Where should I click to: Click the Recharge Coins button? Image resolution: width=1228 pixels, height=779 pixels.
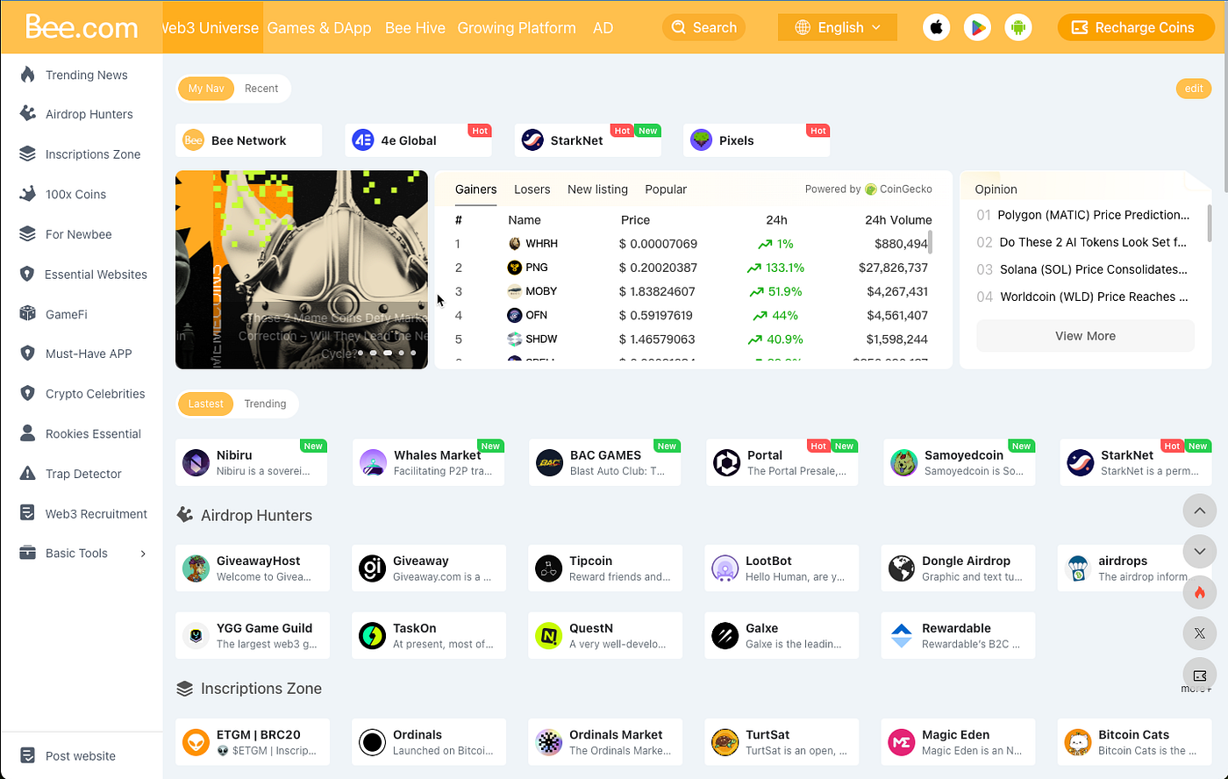coord(1136,27)
